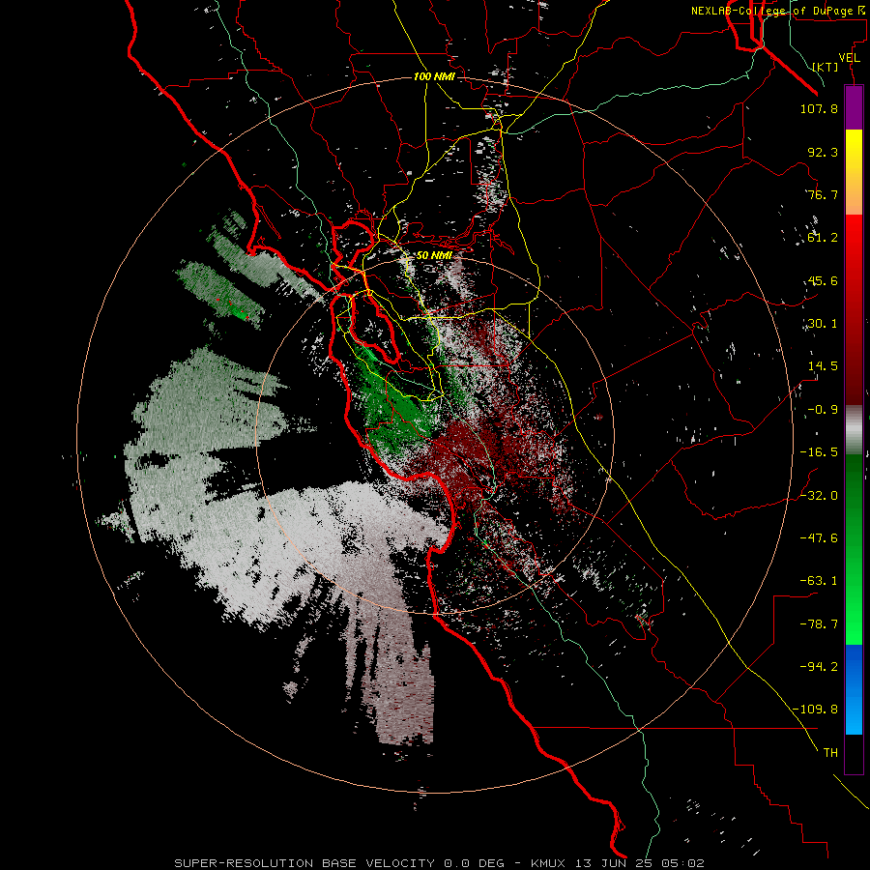870x870 pixels.
Task: Click the green segment of the color bar
Action: click(x=854, y=549)
